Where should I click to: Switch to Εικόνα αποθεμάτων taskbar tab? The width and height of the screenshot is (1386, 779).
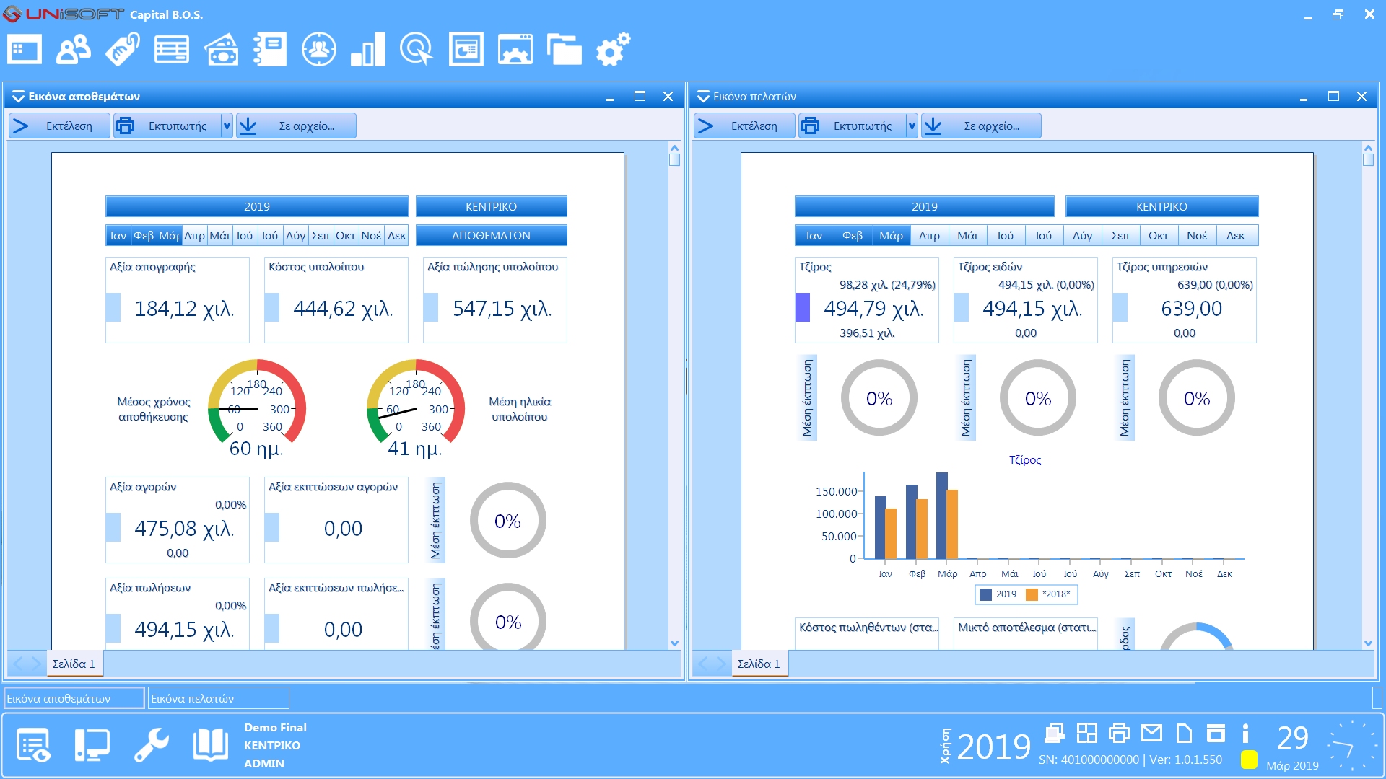click(x=74, y=698)
